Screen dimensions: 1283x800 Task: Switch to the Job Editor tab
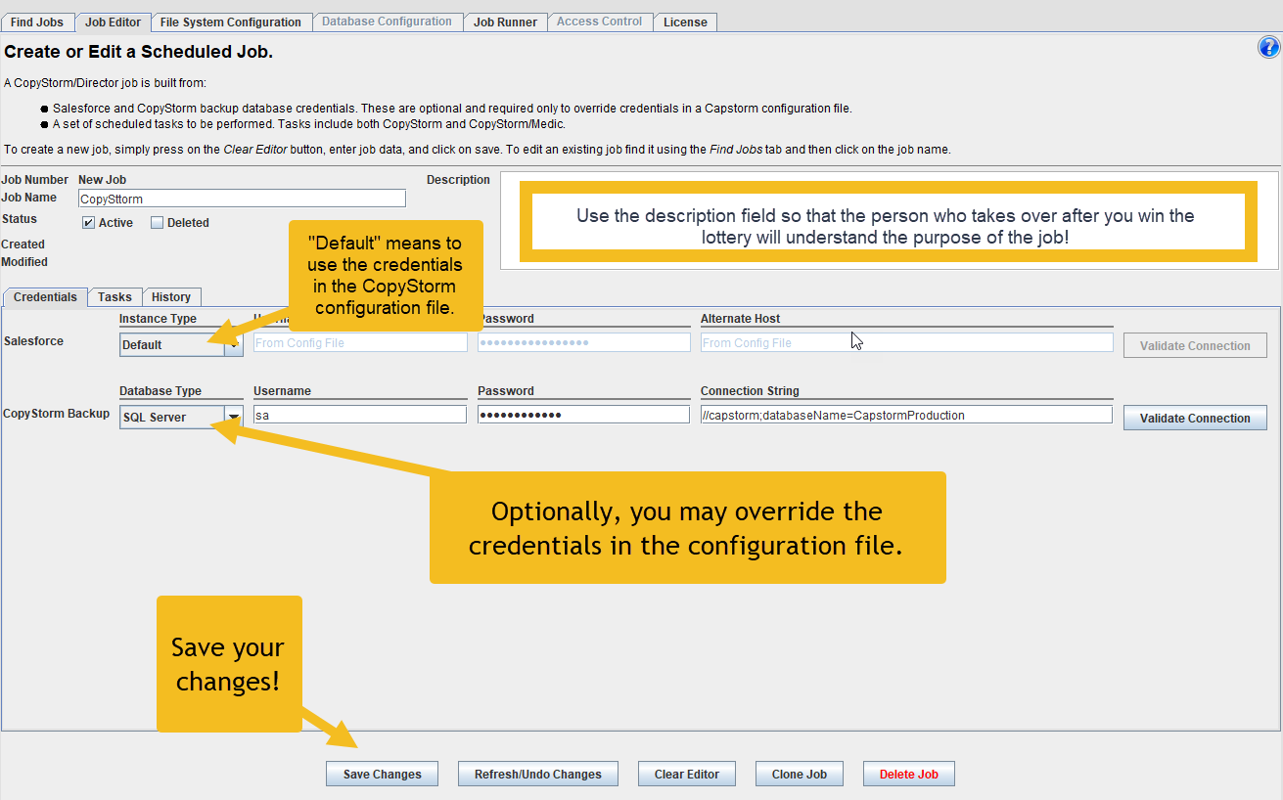coord(113,22)
